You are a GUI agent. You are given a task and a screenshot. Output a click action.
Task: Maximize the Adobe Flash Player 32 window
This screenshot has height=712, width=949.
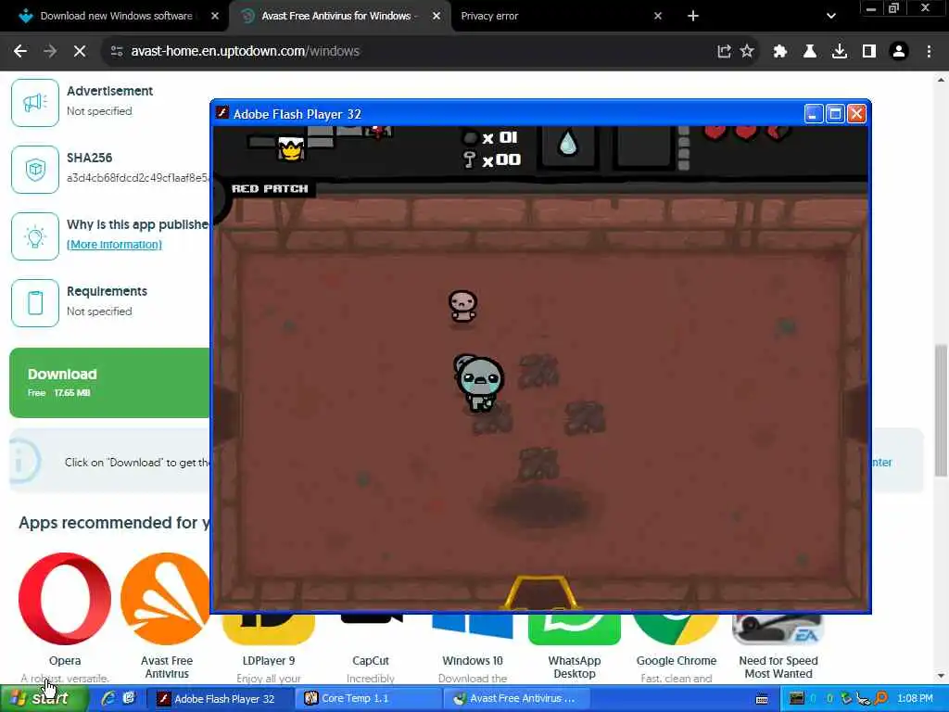835,114
